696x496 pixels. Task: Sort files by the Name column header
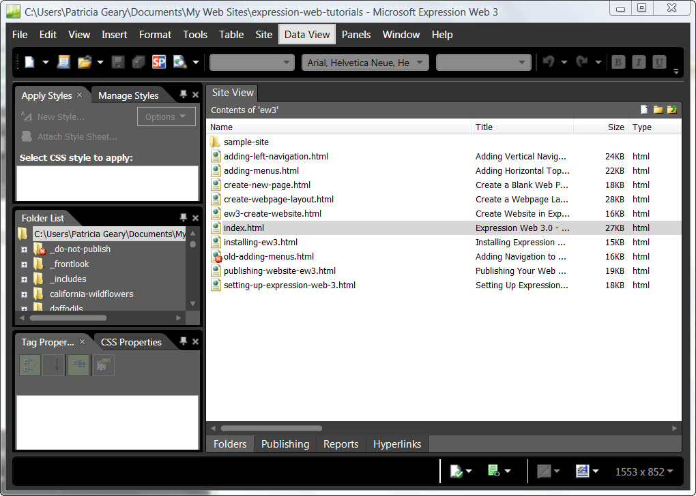338,127
